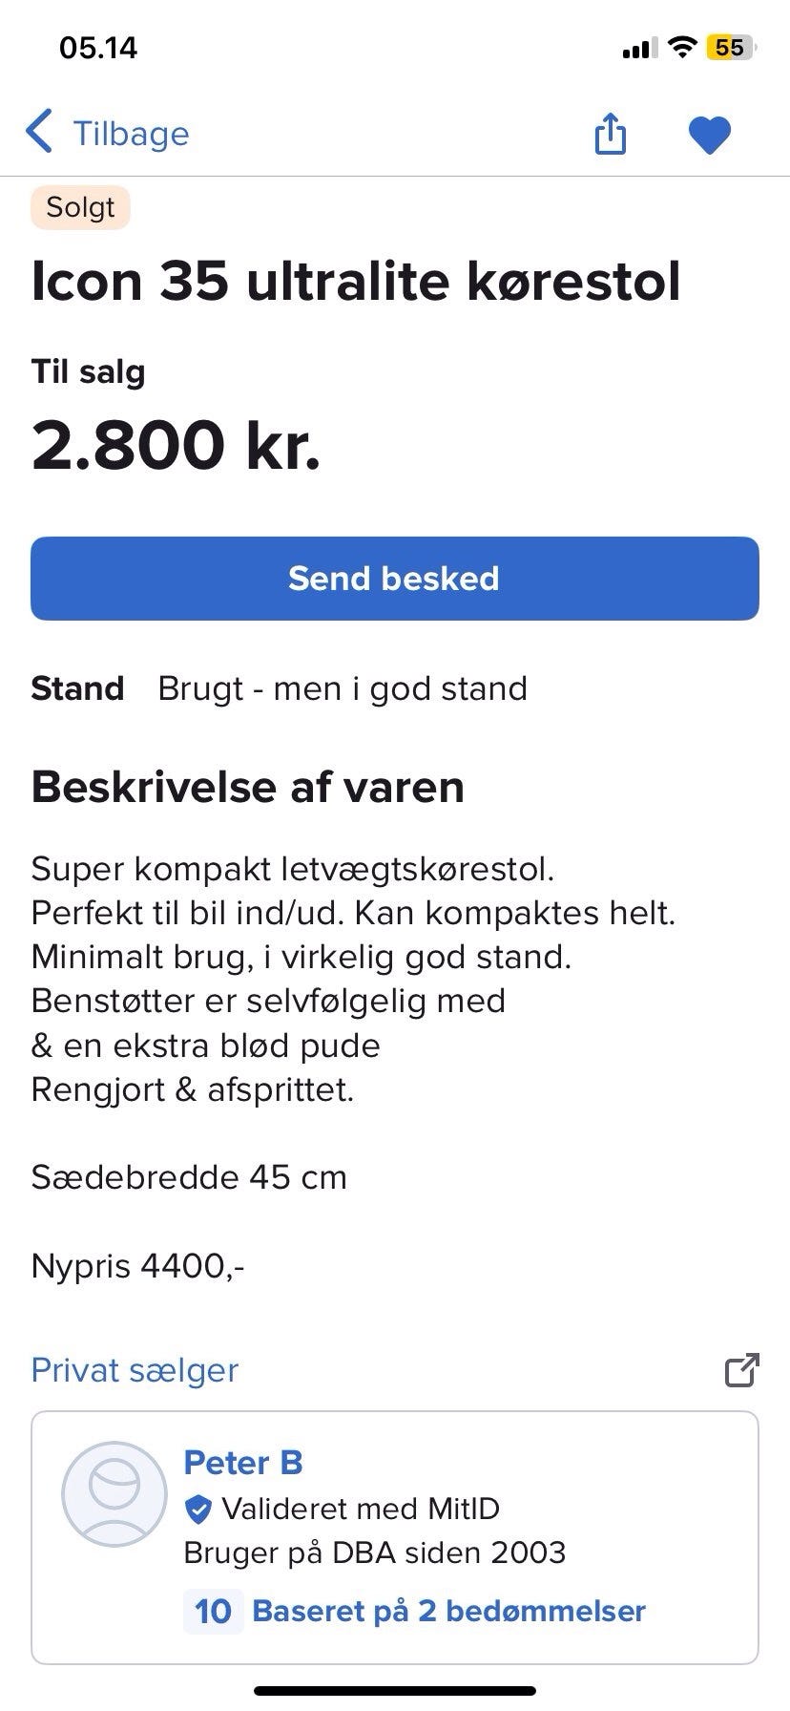790x1711 pixels.
Task: Tap the cellular signal bars icon
Action: (638, 49)
